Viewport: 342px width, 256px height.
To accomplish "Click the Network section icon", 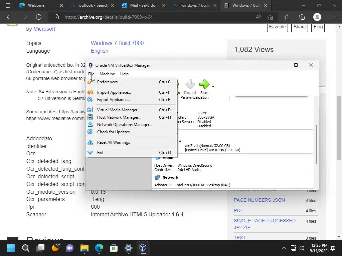I will click(x=157, y=177).
